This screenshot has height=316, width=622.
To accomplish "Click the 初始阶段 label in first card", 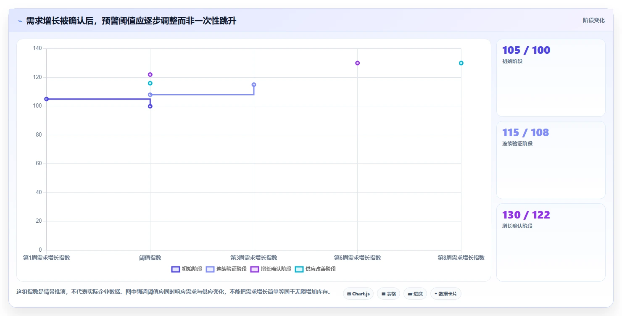I will (512, 61).
